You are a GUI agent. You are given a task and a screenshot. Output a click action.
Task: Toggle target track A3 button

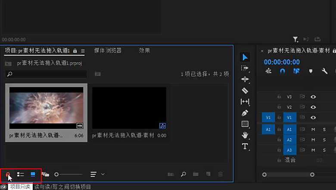click(x=290, y=150)
